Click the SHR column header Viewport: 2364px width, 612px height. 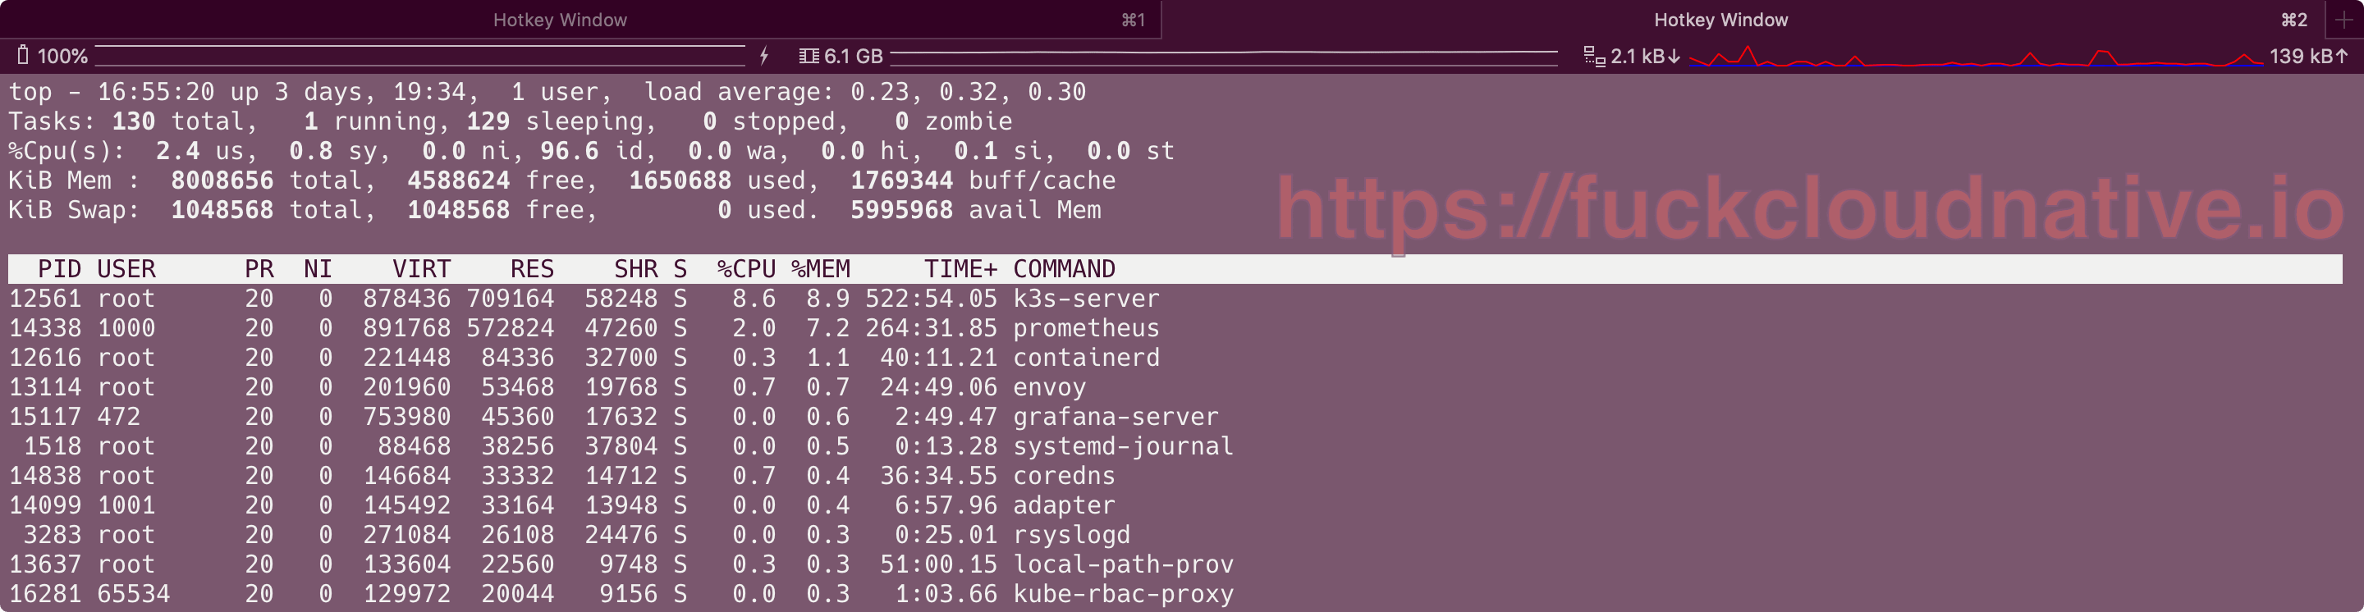coord(636,269)
